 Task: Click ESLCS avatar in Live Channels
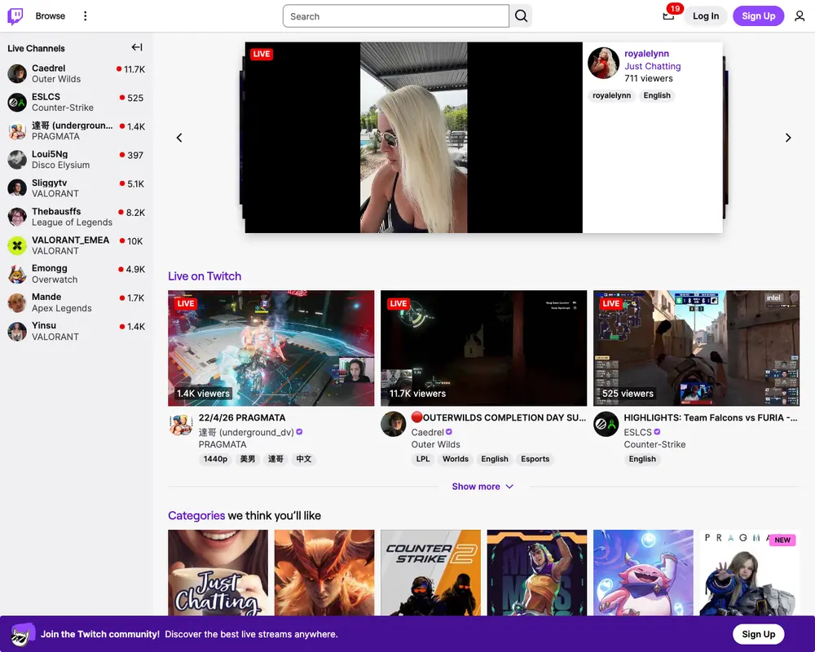pyautogui.click(x=17, y=103)
